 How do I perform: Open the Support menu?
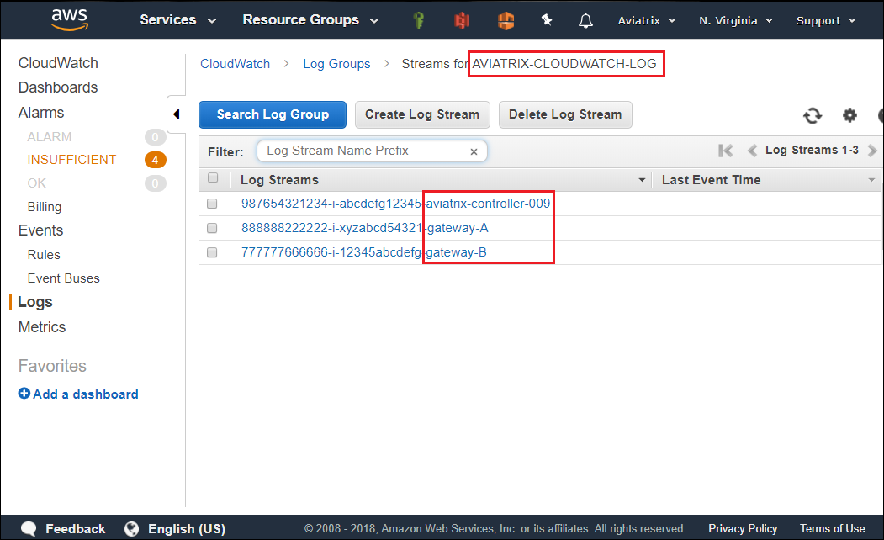[824, 19]
